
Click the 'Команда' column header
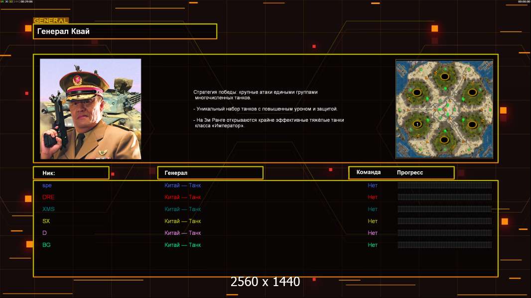point(369,172)
